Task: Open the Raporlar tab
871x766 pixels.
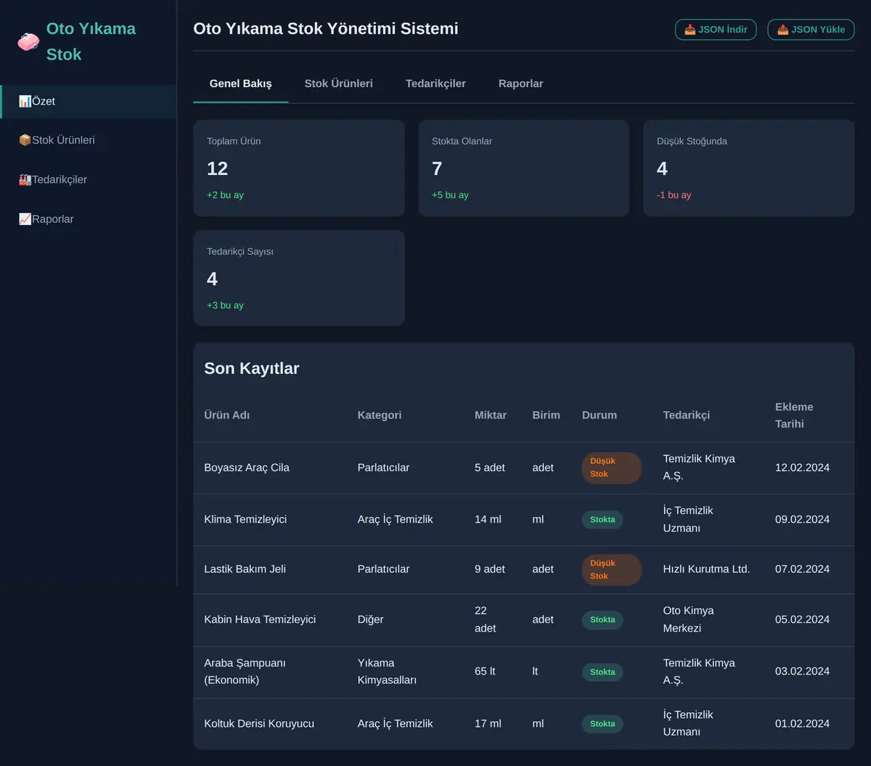Action: [x=520, y=83]
